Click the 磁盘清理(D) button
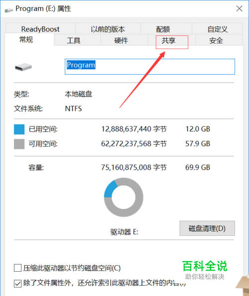This screenshot has width=249, height=296. 207,228
